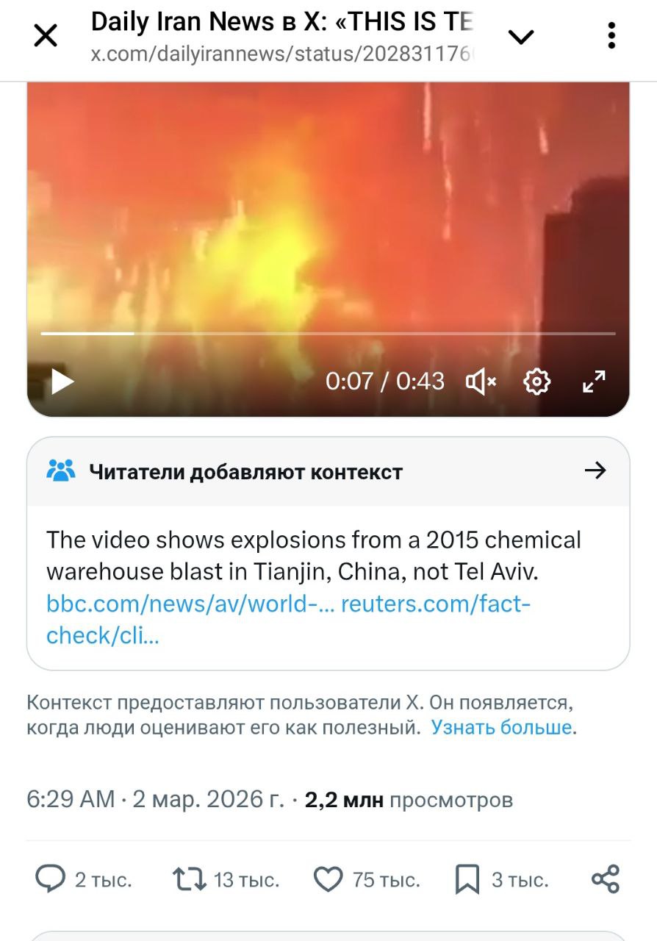
Task: Repost the tweet with retweet icon
Action: point(189,879)
